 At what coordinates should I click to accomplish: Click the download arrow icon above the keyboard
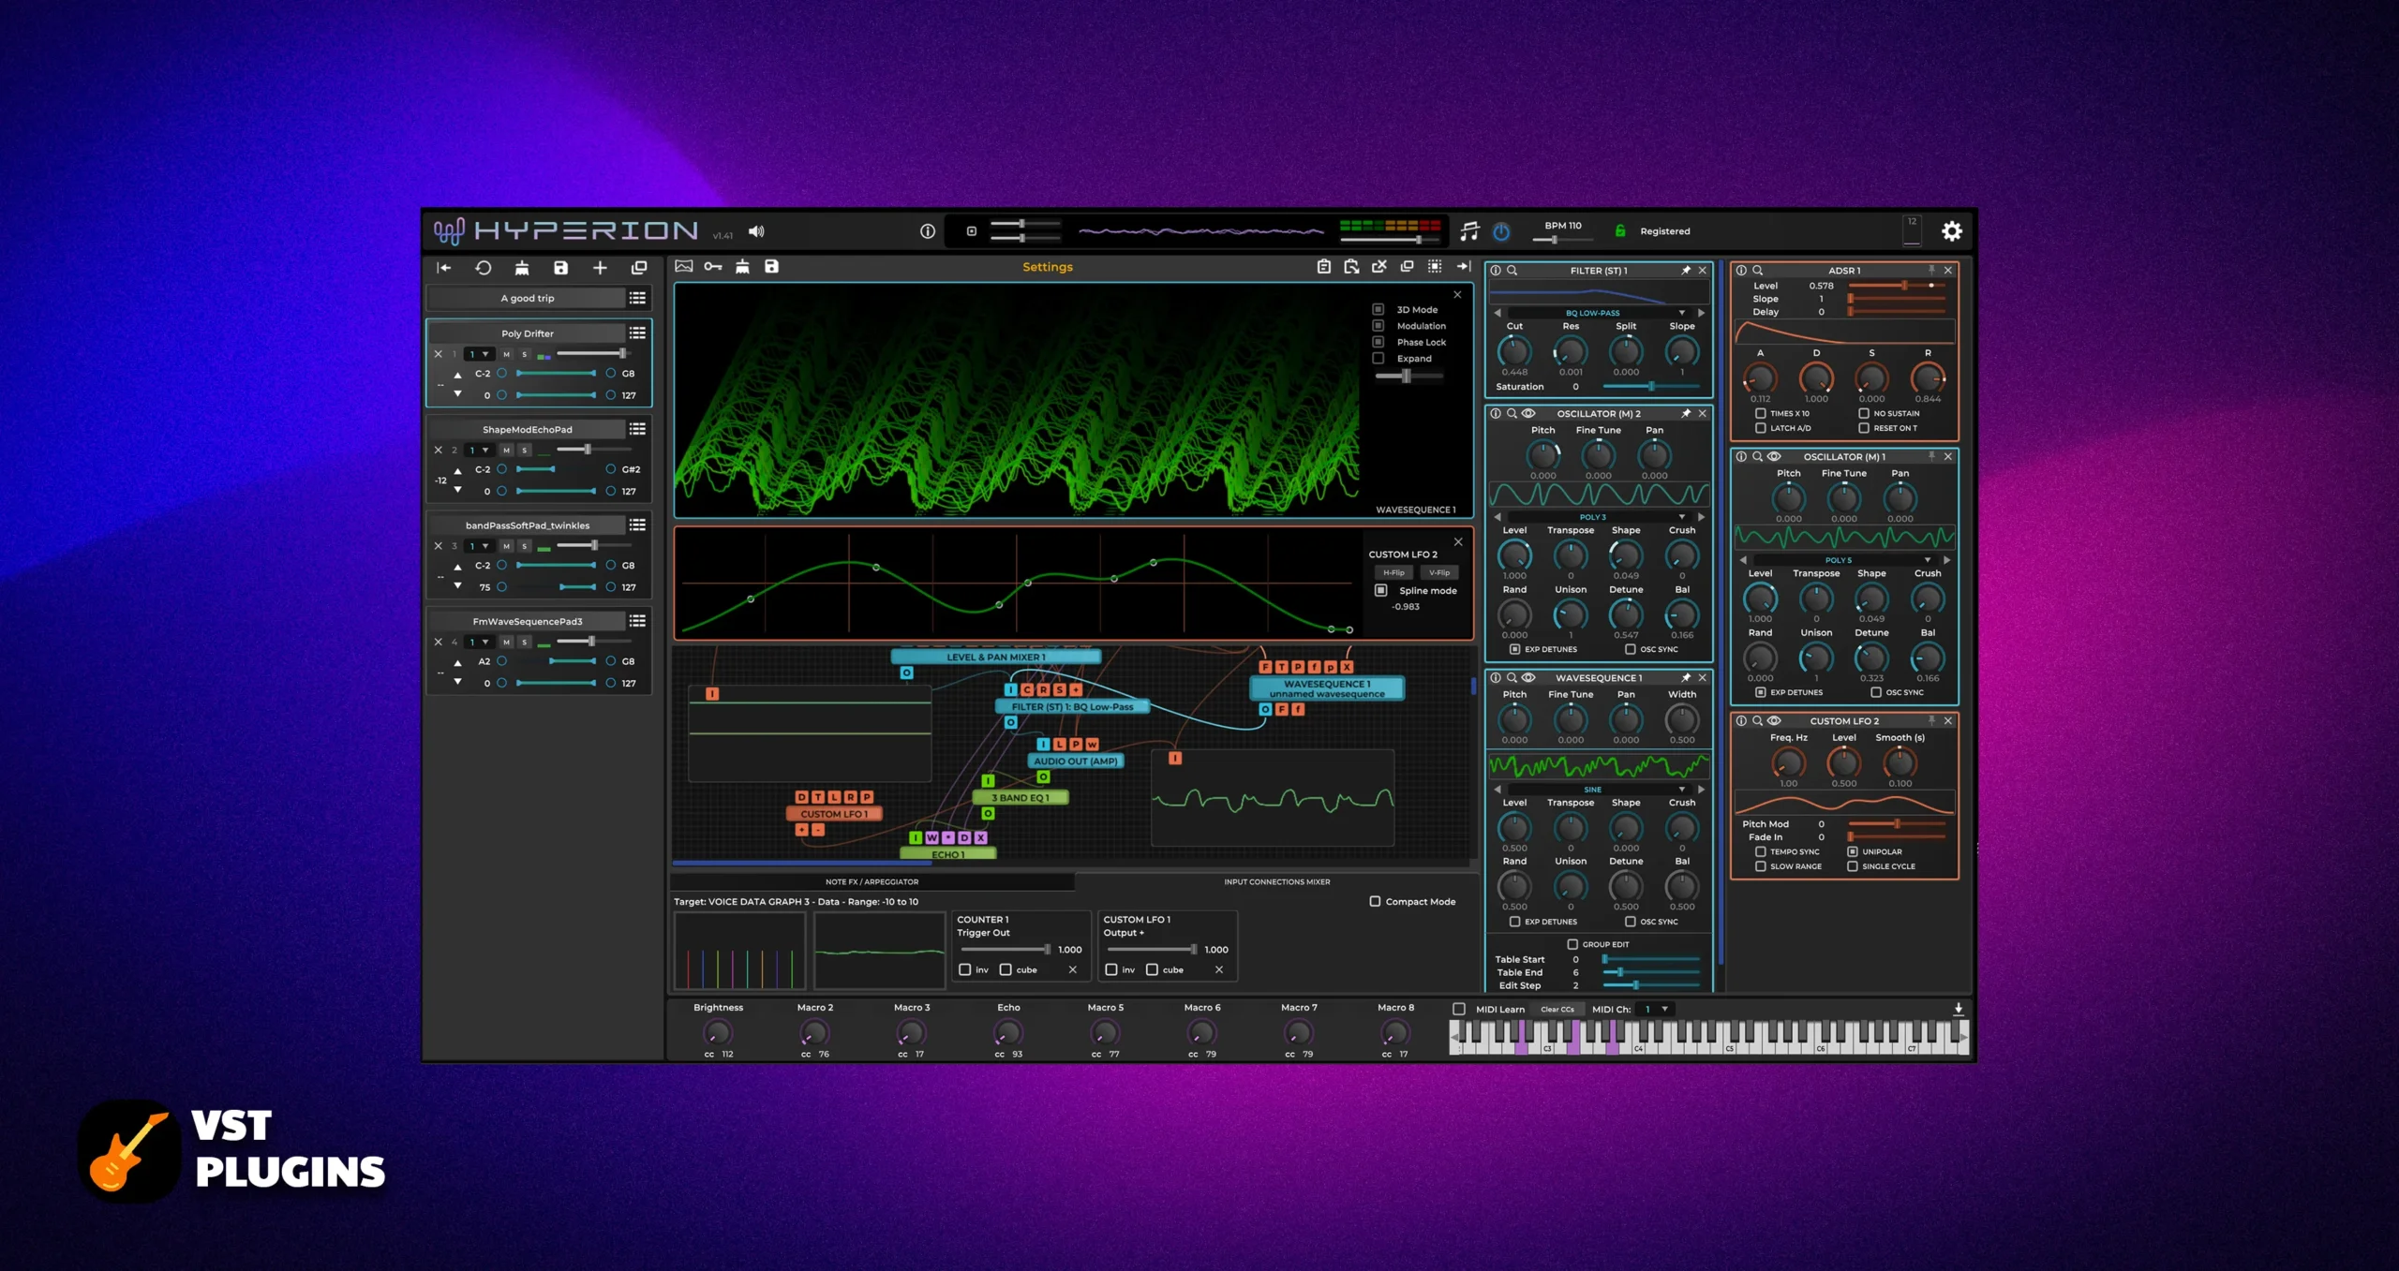point(1958,1009)
